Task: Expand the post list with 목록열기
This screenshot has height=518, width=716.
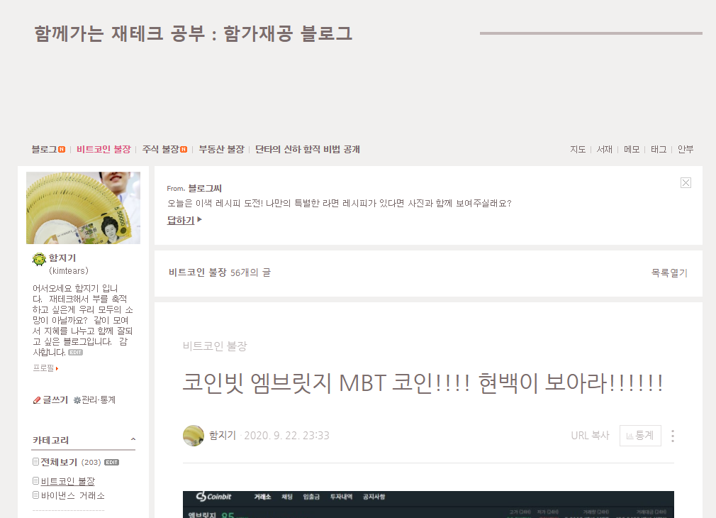Action: [x=669, y=273]
